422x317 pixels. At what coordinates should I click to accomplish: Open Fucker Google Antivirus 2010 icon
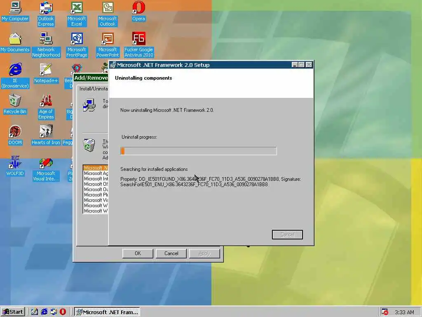138,45
